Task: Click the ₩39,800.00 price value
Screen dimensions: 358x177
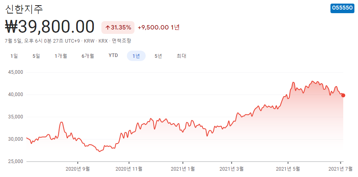Action: [49, 27]
